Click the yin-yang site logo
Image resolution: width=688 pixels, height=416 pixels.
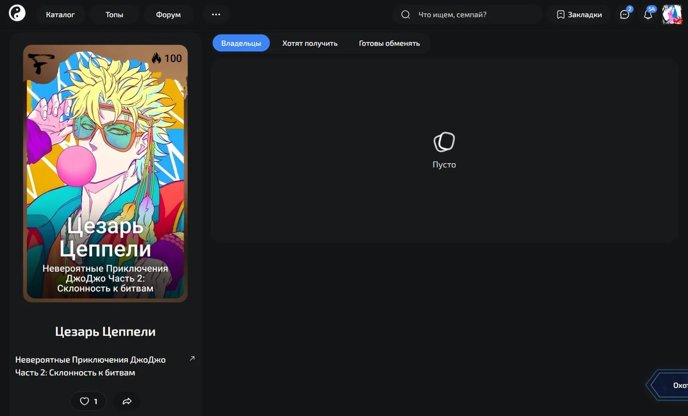click(x=17, y=13)
